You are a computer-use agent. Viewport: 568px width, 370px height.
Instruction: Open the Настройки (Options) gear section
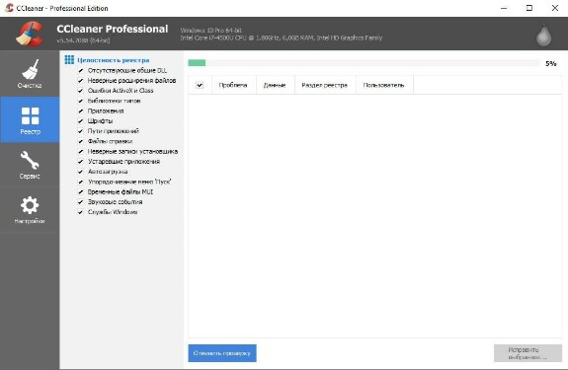pos(30,210)
